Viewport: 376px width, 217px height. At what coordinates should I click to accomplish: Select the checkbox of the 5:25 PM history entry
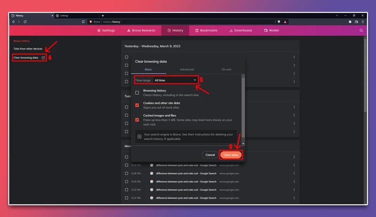[126, 181]
